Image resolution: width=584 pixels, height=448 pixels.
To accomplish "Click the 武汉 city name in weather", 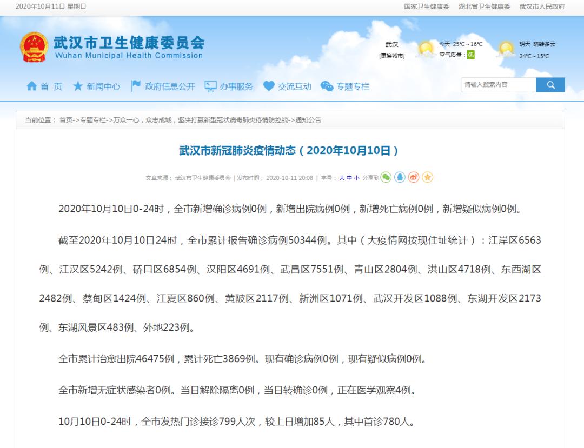I will click(392, 44).
